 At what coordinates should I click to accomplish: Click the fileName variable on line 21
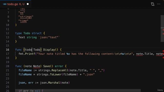pyautogui.click(x=25, y=70)
